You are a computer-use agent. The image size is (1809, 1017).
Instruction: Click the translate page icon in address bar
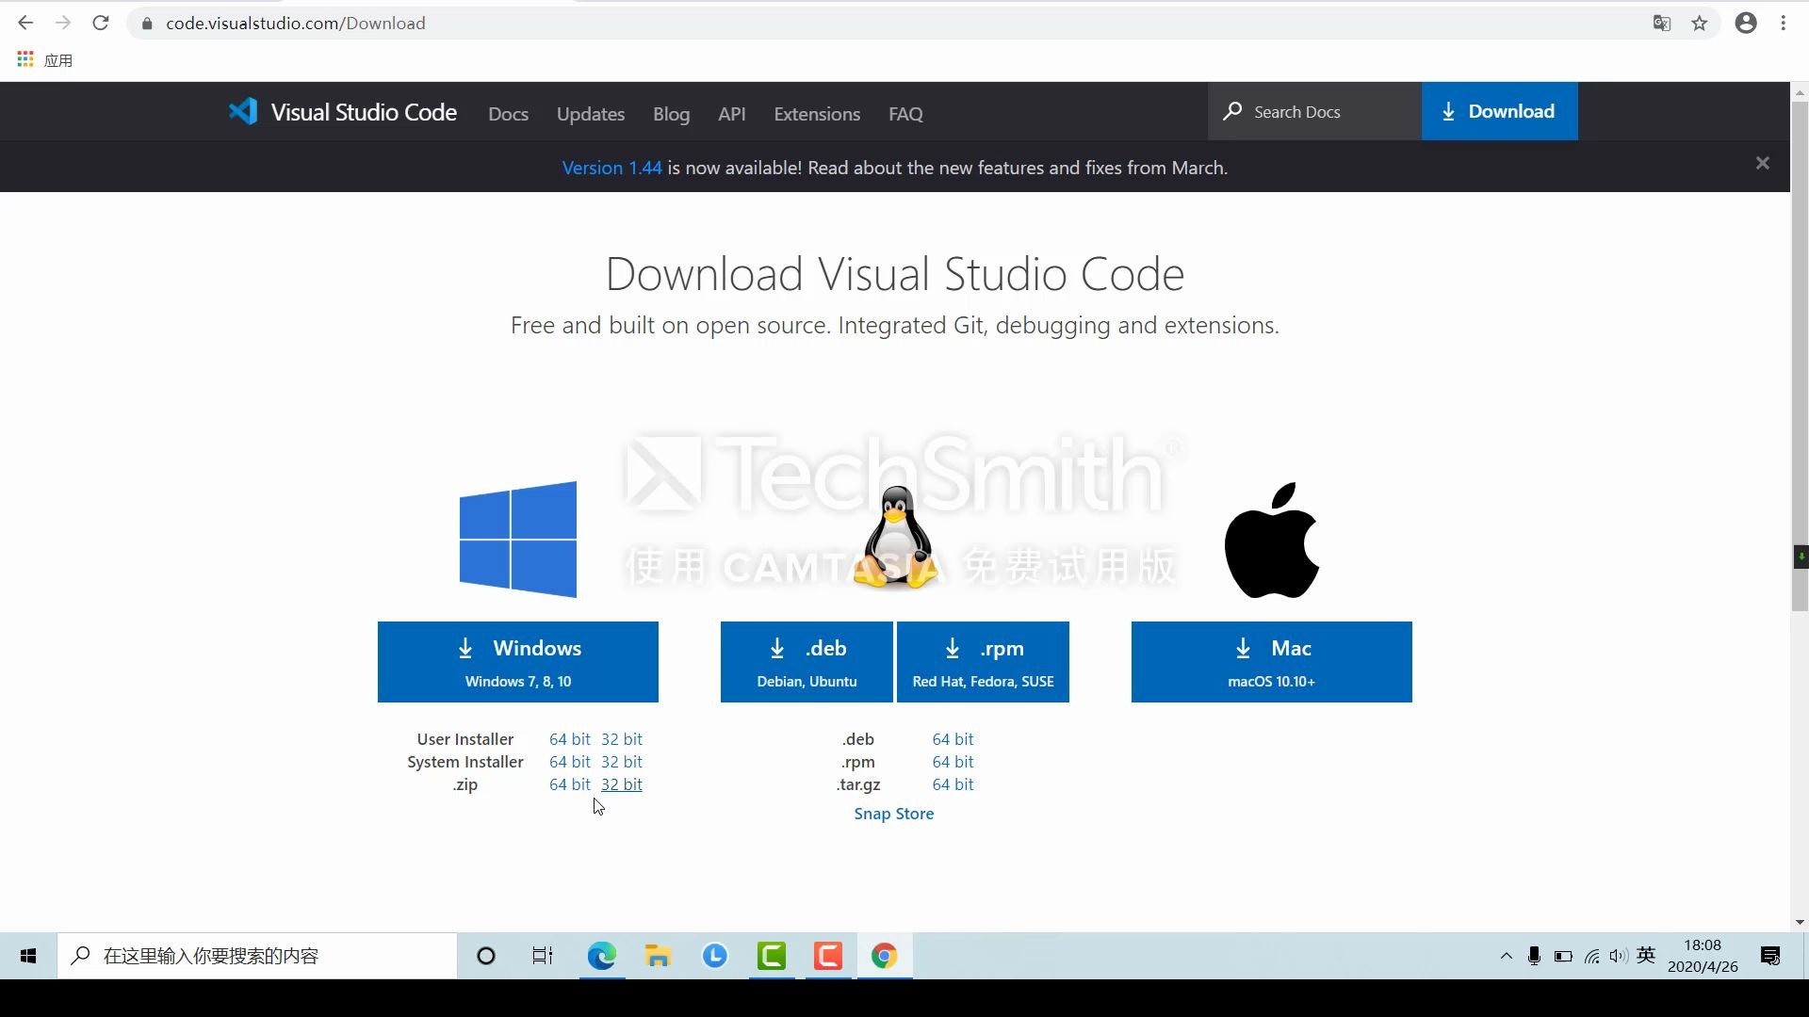pos(1662,24)
